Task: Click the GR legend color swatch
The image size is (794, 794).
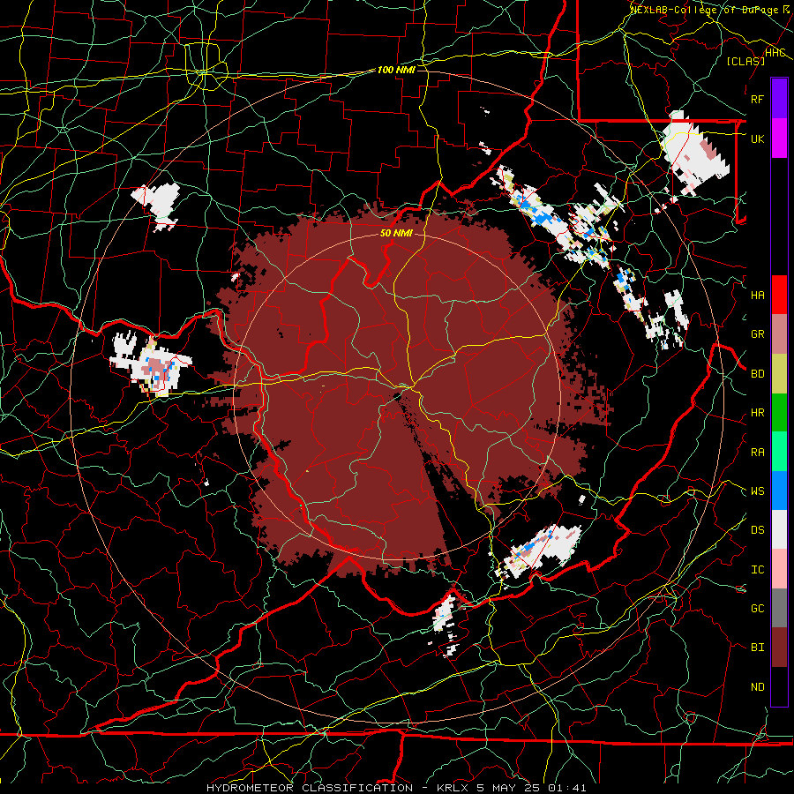Action: [x=779, y=333]
